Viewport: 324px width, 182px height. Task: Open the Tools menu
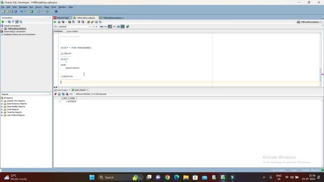[54, 7]
